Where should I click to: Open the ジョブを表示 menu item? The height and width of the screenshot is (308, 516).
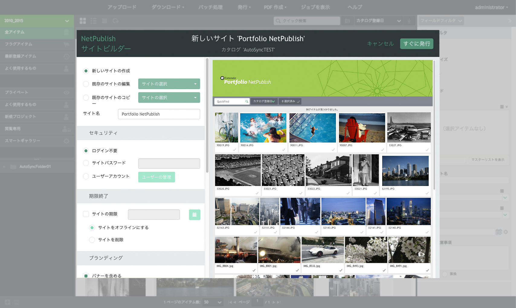pos(315,7)
